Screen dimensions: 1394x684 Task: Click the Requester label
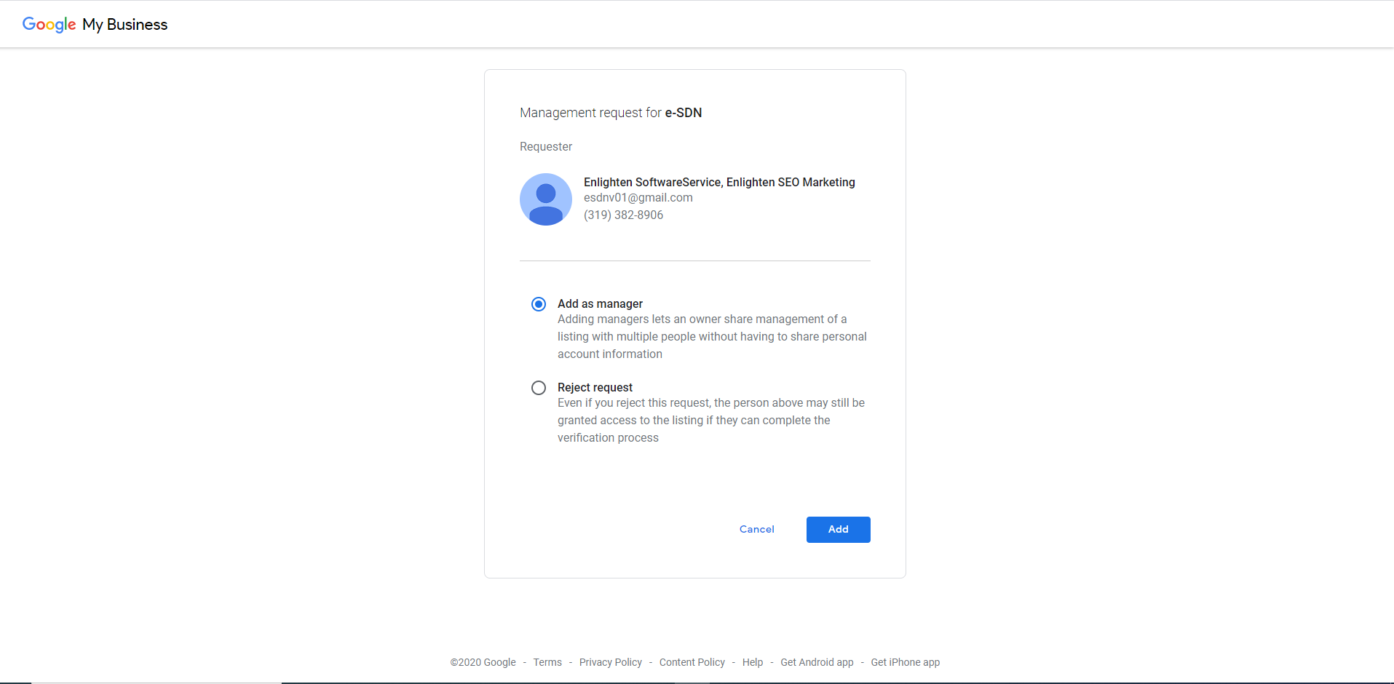point(546,147)
